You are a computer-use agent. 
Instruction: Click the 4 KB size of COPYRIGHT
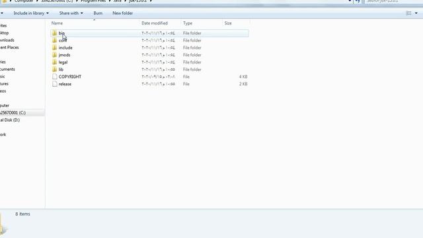pyautogui.click(x=243, y=77)
